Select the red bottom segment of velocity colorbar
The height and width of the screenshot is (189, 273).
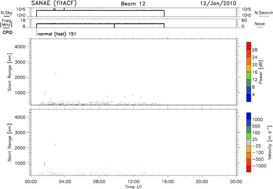pos(249,169)
